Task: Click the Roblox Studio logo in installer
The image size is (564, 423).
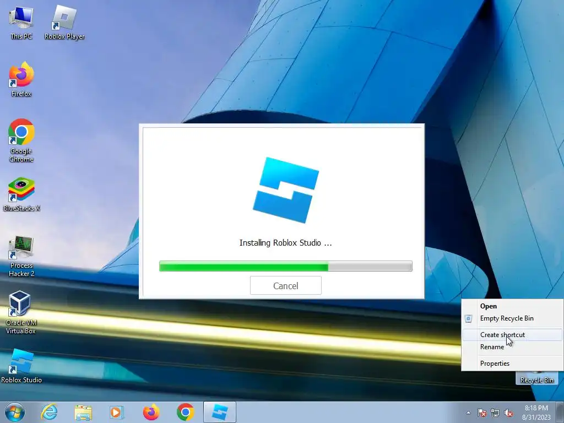Action: click(x=286, y=190)
